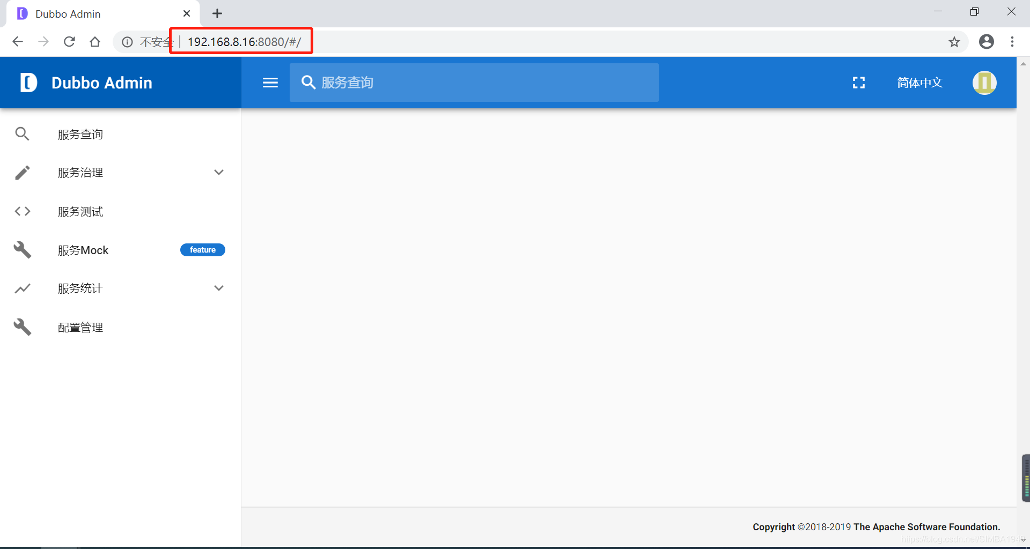Reload the page with refresh icon

click(69, 42)
